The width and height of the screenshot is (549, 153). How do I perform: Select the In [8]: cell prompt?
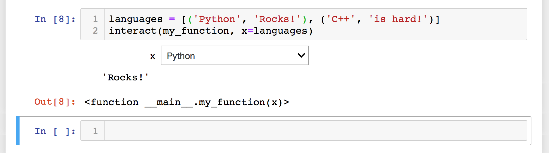pos(55,19)
